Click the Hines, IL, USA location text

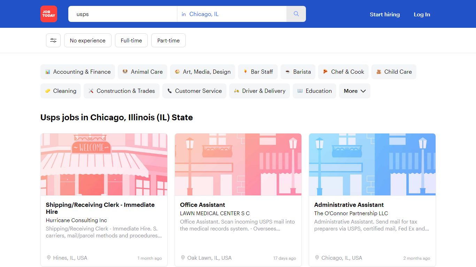70,258
